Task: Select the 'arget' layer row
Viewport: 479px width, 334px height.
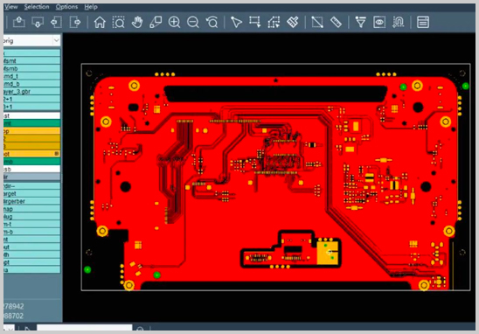Action: tap(31, 194)
